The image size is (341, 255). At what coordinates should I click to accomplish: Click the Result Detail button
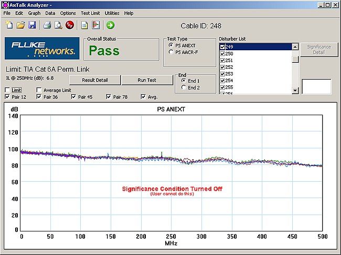pos(94,80)
